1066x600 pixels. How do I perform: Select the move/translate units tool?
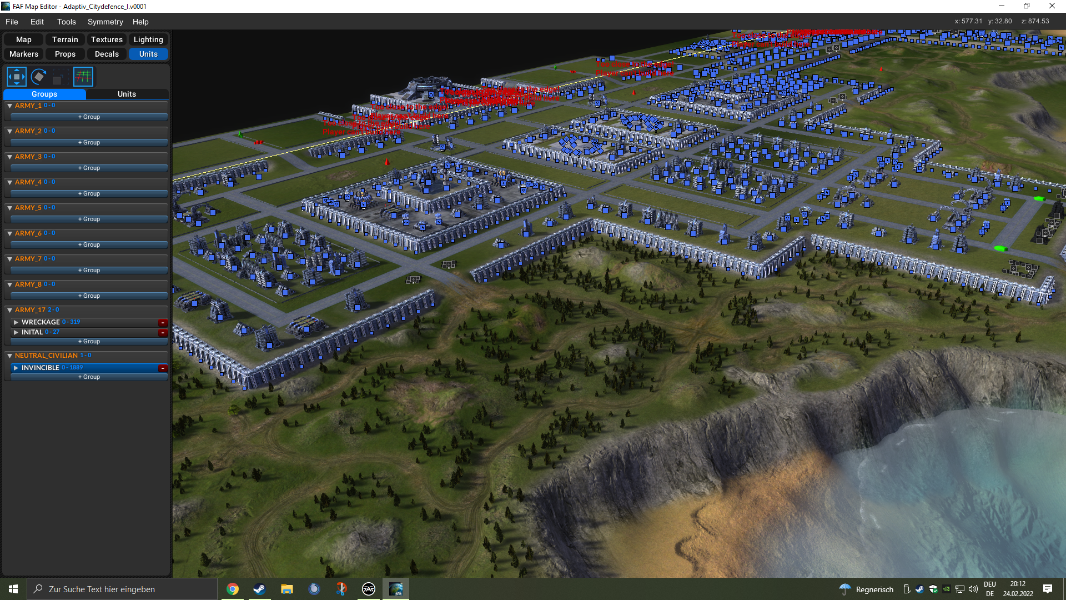(16, 77)
